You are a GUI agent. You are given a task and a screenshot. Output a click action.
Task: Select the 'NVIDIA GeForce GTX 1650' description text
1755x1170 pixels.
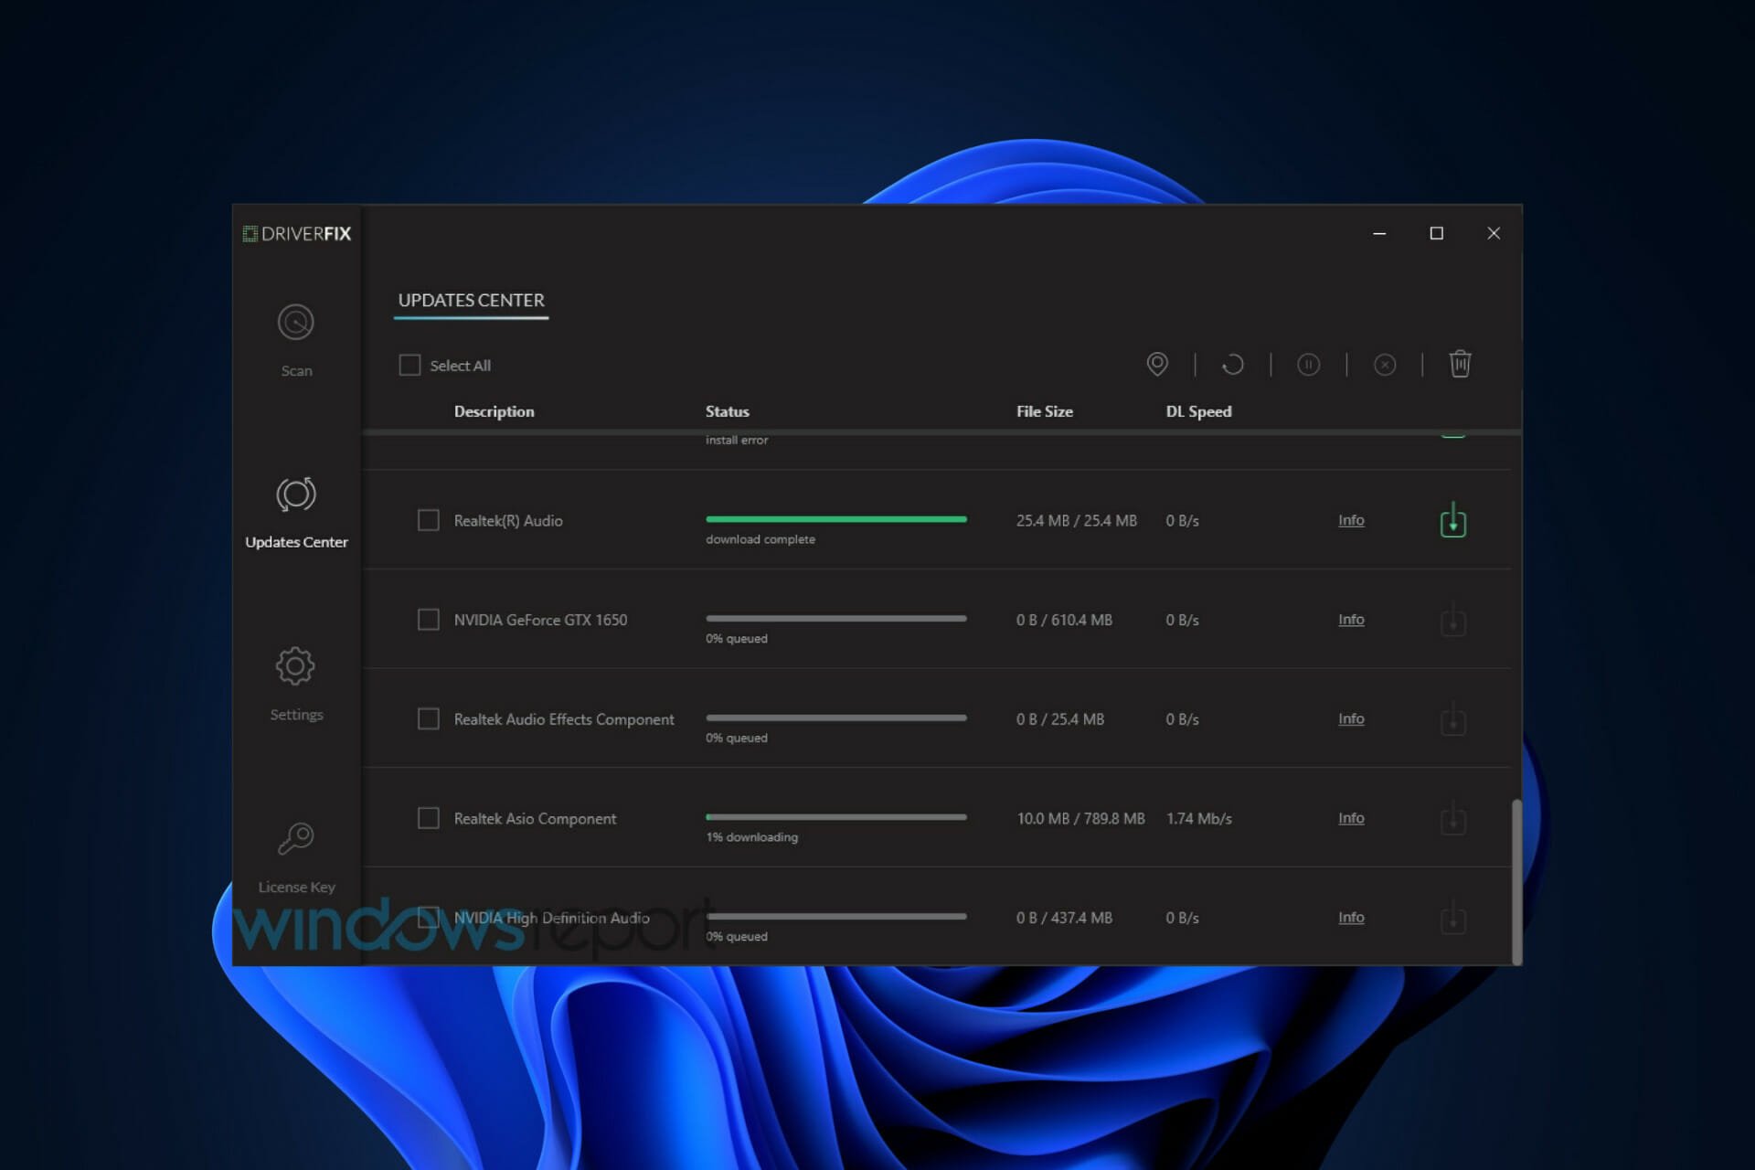pyautogui.click(x=540, y=620)
